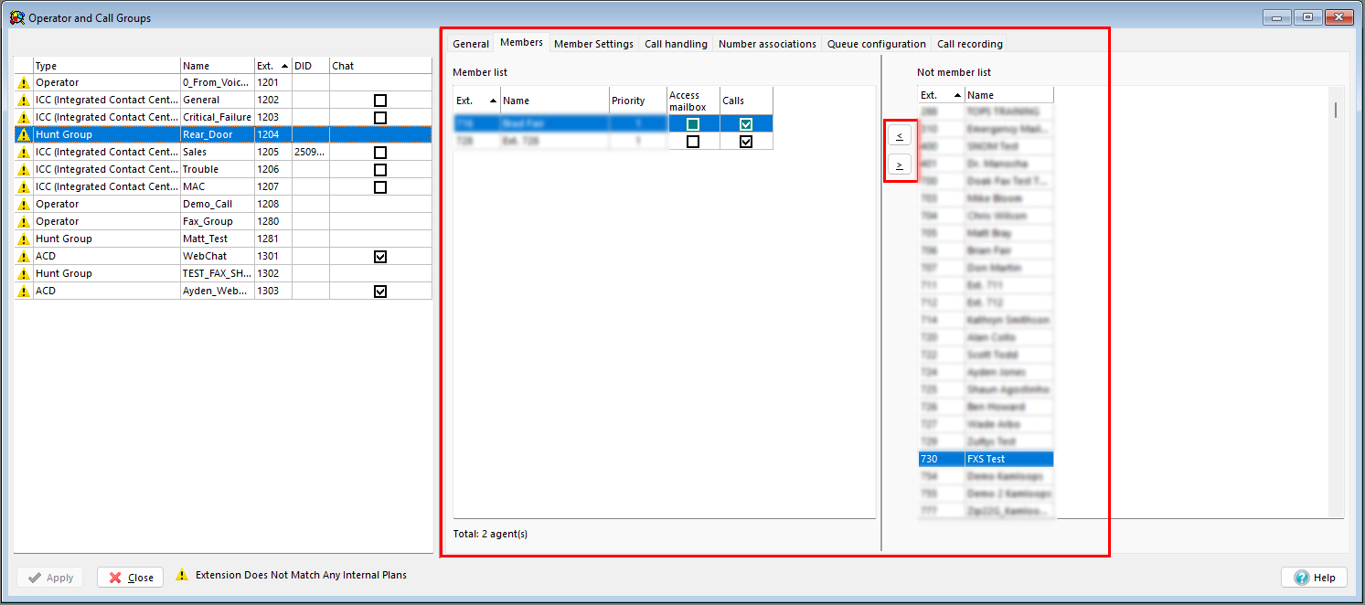Screen dimensions: 1365x605
Task: Click the app icon in the title bar
Action: click(x=16, y=17)
